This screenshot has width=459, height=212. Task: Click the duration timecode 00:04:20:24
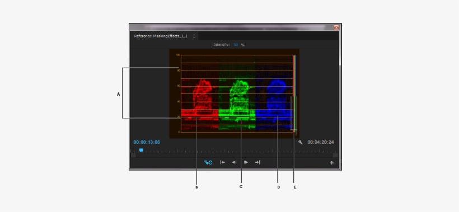point(321,142)
